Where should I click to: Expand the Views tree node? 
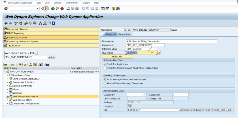coord(8,89)
